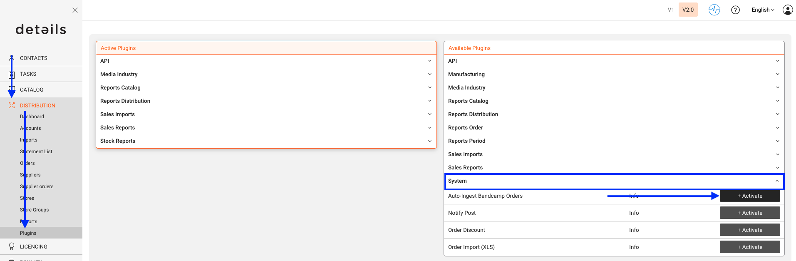Open Plugins in the Distribution submenu
Screen dimensions: 796x261
tap(28, 233)
